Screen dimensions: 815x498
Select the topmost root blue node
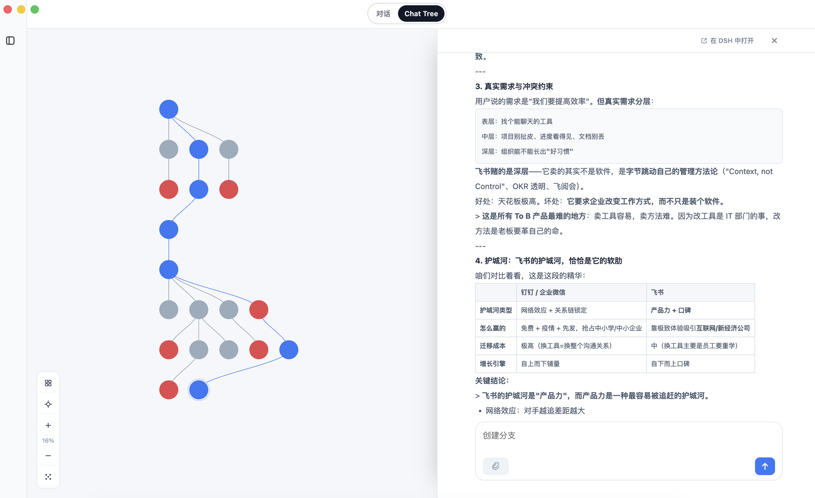pyautogui.click(x=168, y=110)
